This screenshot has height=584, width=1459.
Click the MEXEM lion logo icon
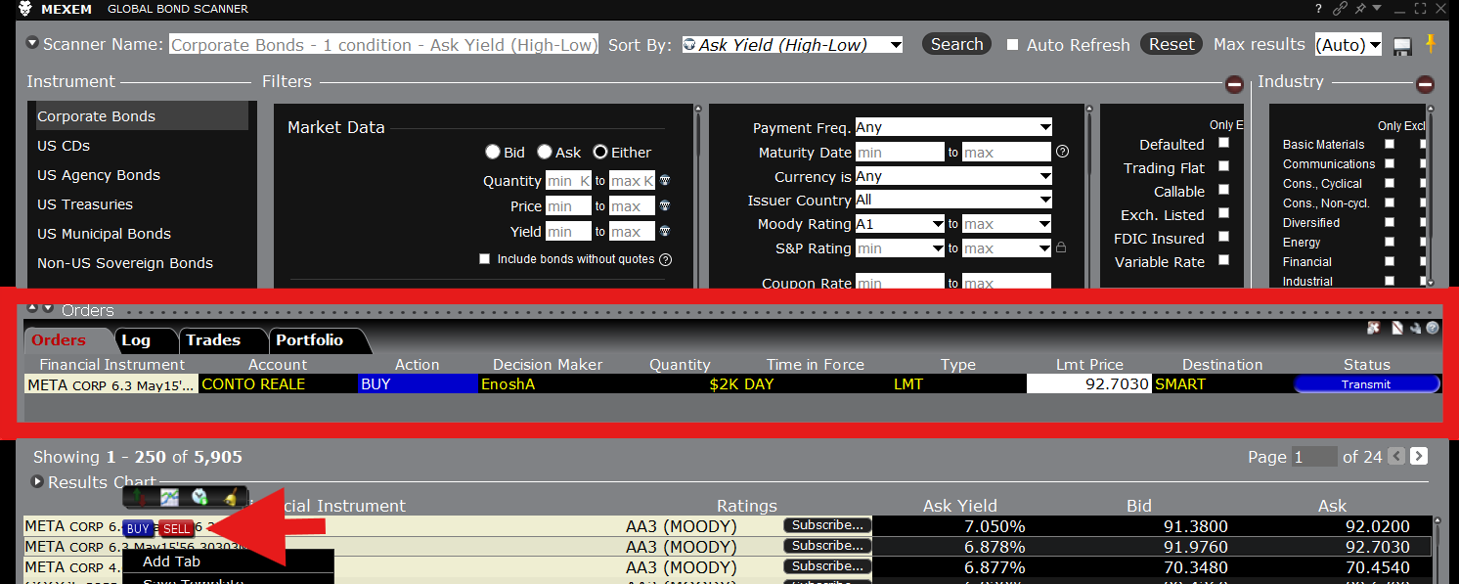click(25, 9)
